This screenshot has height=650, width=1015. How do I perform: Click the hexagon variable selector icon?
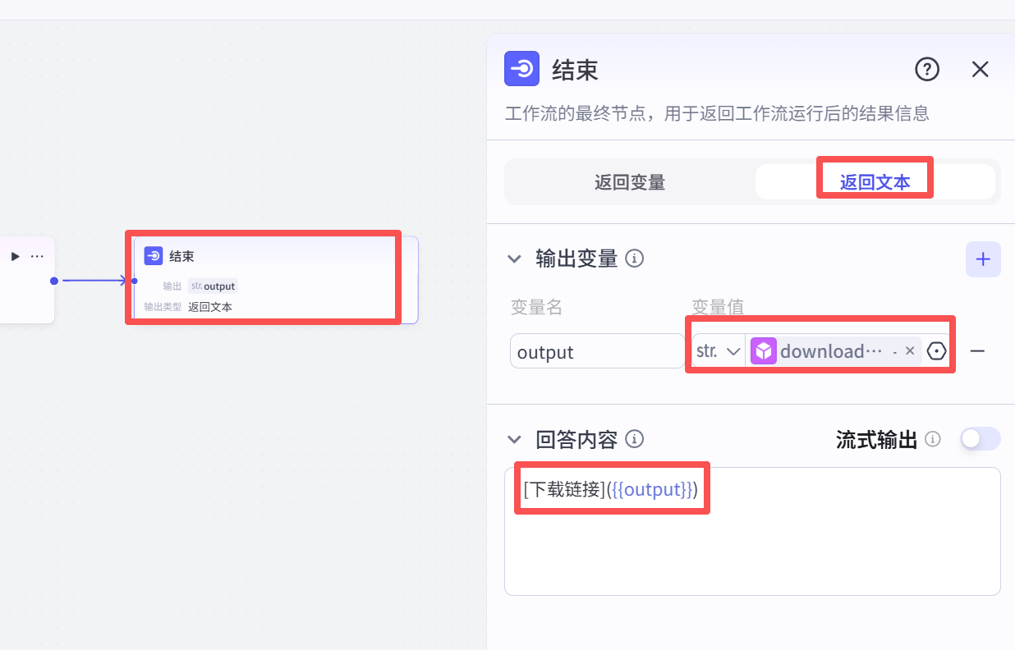pyautogui.click(x=936, y=351)
